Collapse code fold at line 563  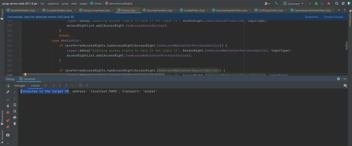click(x=21, y=45)
